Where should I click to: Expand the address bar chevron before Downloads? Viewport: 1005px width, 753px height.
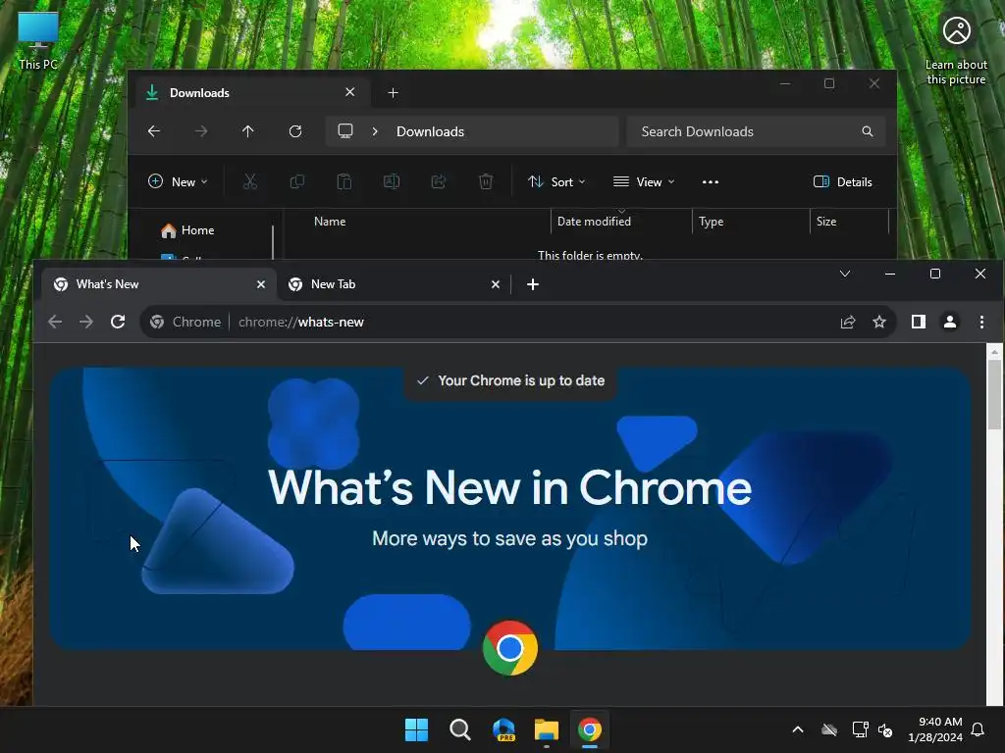pyautogui.click(x=375, y=131)
